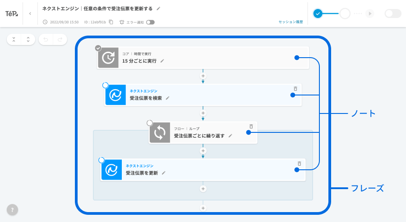Go back using the left chevron
Screen dimensions: 406x222
pyautogui.click(x=30, y=14)
